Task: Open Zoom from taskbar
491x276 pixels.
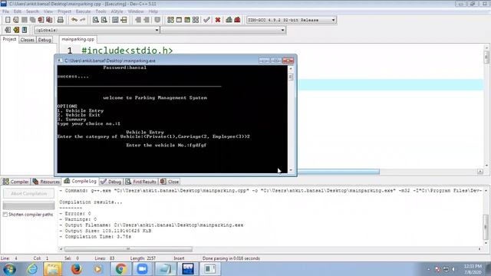Action: coord(143,269)
